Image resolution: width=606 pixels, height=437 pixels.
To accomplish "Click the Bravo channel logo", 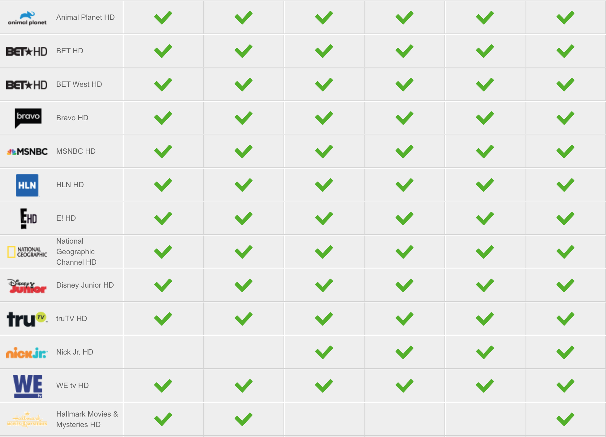I will pos(28,118).
